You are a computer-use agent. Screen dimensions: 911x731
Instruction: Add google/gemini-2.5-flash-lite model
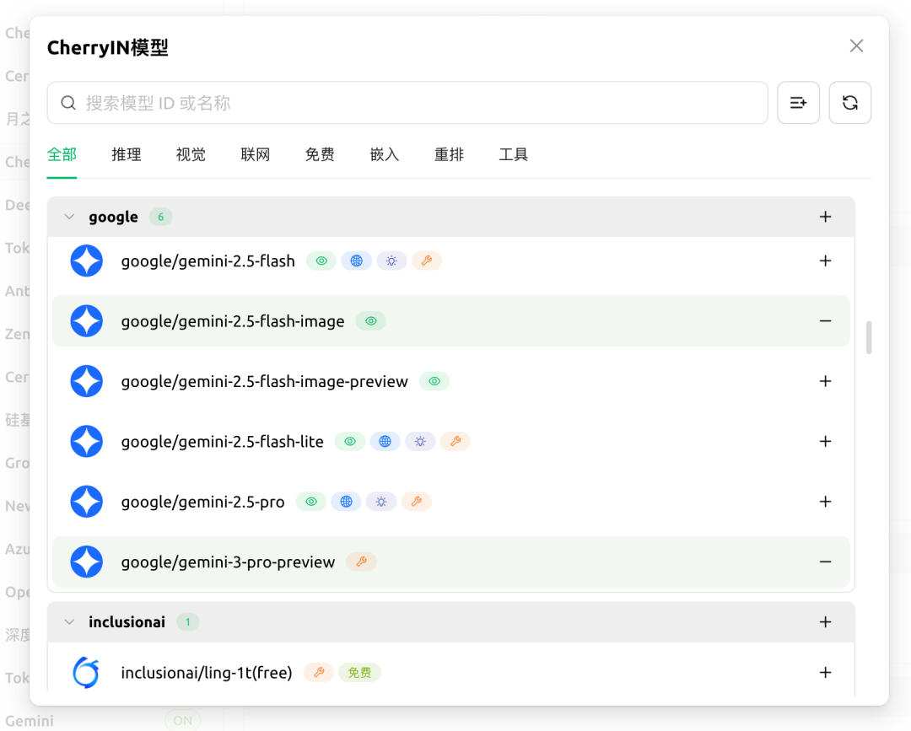(x=825, y=441)
